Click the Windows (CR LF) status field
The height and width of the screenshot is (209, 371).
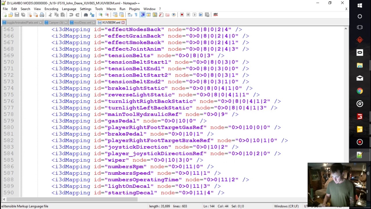286,206
